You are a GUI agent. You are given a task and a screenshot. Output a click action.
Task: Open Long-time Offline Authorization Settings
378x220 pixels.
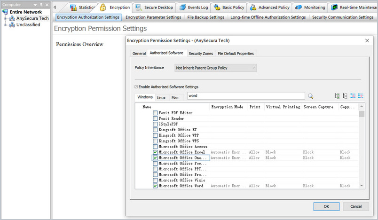point(268,17)
